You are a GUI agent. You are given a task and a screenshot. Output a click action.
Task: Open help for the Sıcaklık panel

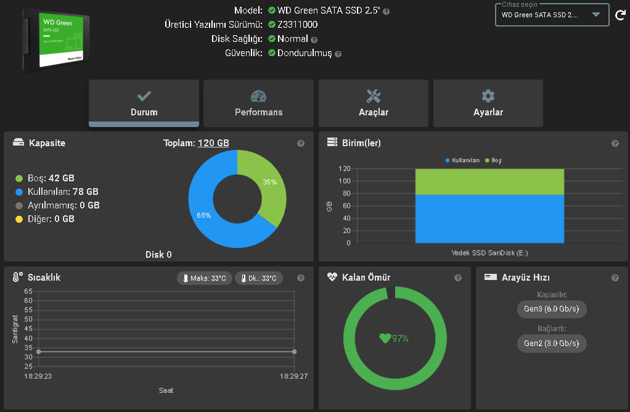tap(301, 278)
